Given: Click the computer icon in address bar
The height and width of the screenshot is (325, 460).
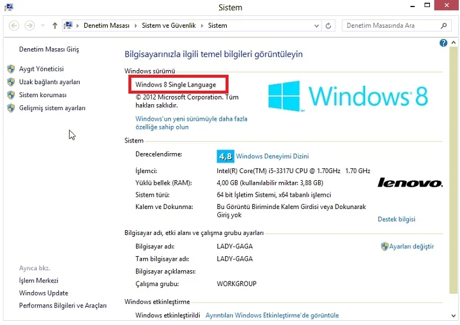Looking at the screenshot, I should click(68, 26).
